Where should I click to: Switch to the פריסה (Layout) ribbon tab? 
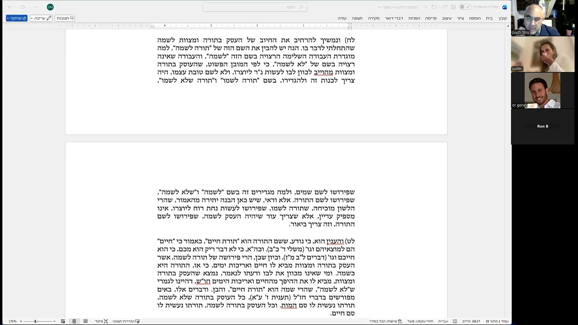431,18
